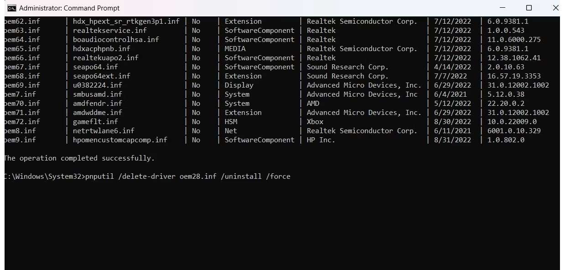
Task: Click the maximize button
Action: (x=529, y=8)
